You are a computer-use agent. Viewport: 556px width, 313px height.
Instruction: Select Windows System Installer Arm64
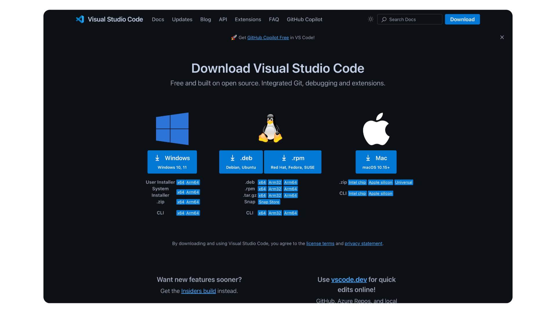pyautogui.click(x=193, y=192)
